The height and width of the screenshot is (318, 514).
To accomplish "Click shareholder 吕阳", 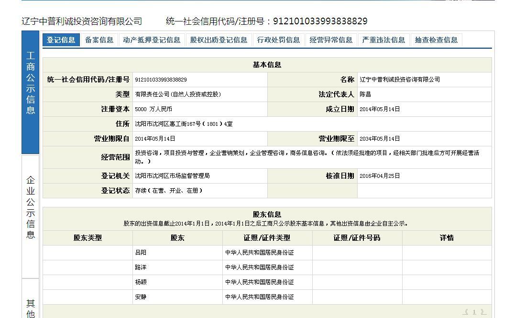I will tap(141, 253).
